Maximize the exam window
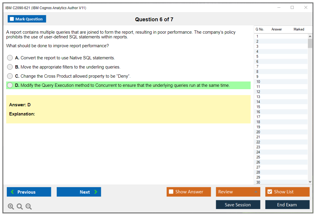 [292, 8]
